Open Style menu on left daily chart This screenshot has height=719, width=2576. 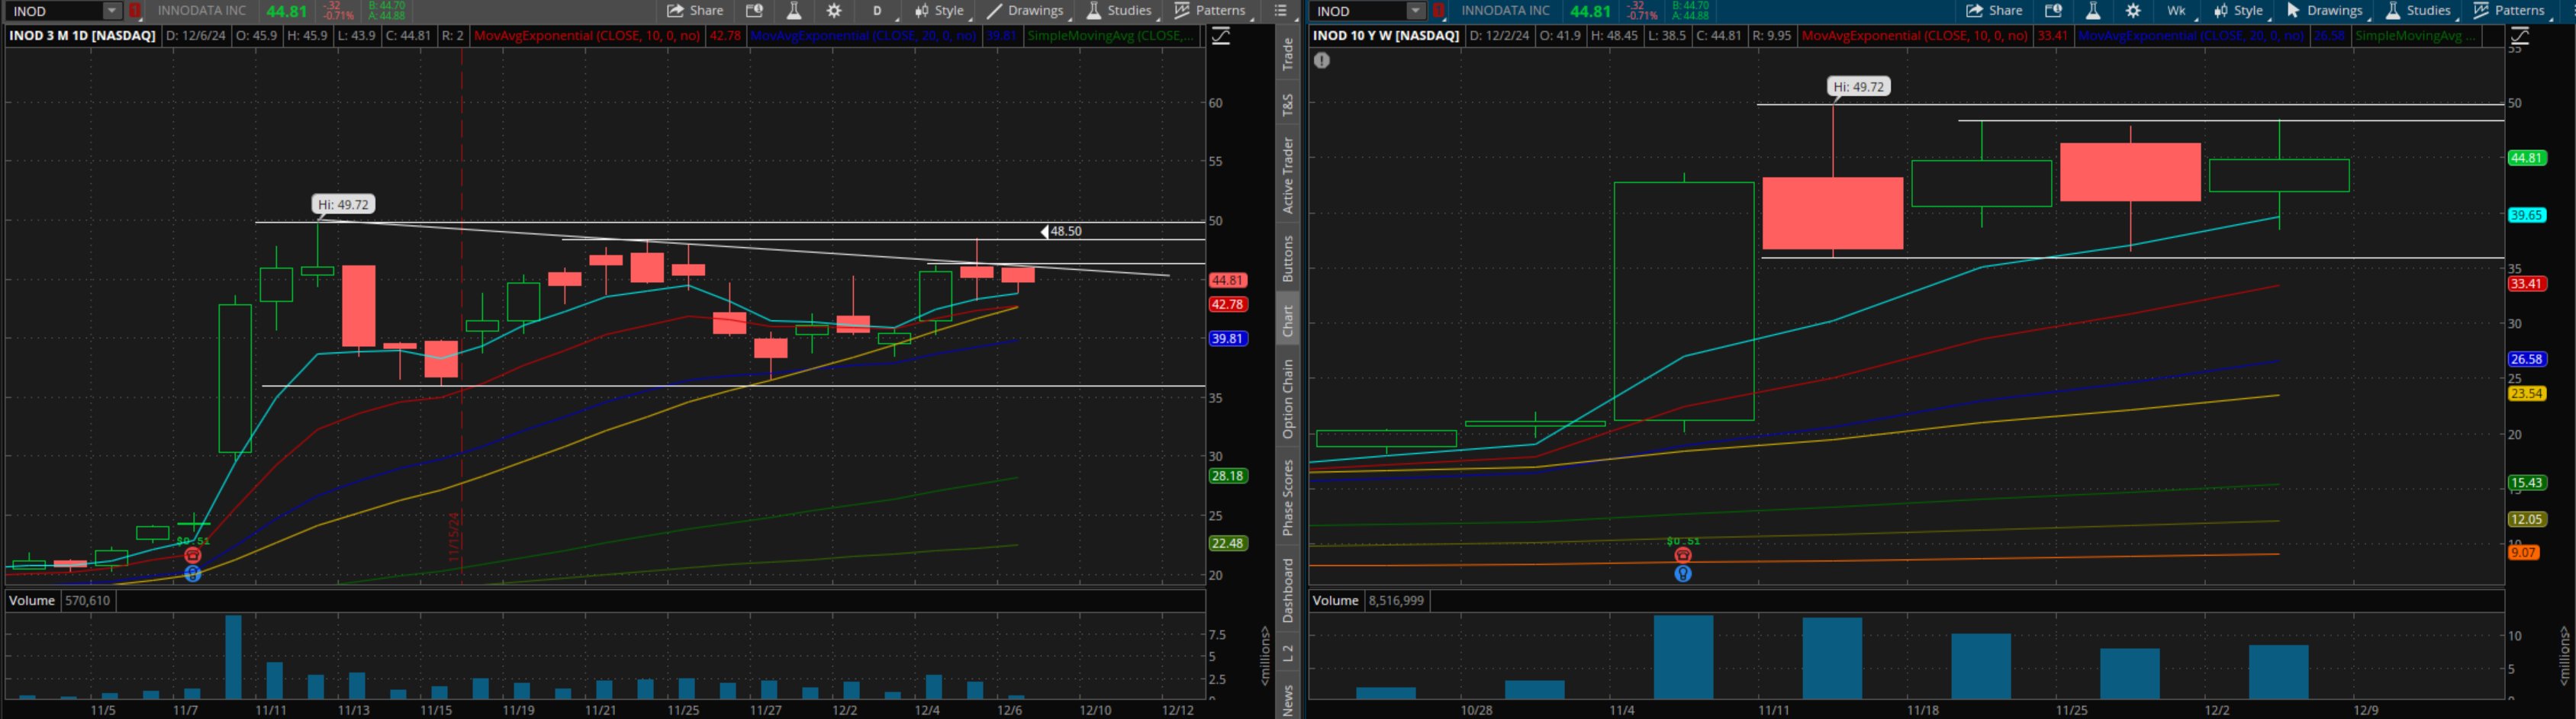(x=939, y=11)
